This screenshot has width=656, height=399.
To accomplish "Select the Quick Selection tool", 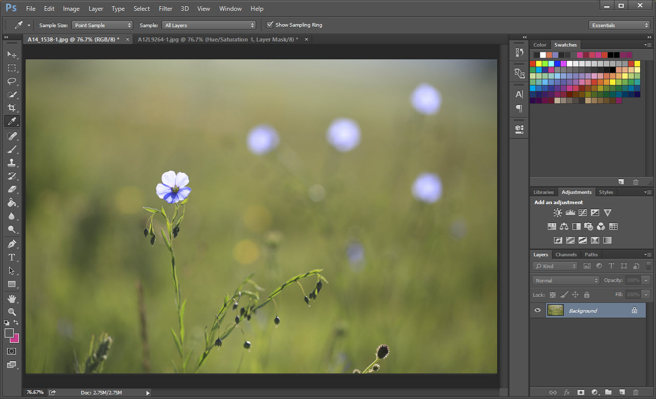I will coord(12,95).
